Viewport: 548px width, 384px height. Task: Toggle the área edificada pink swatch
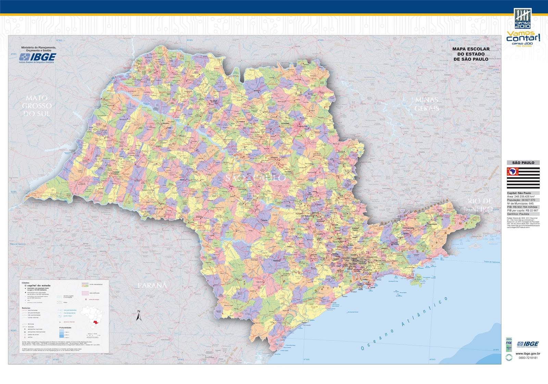click(85, 293)
